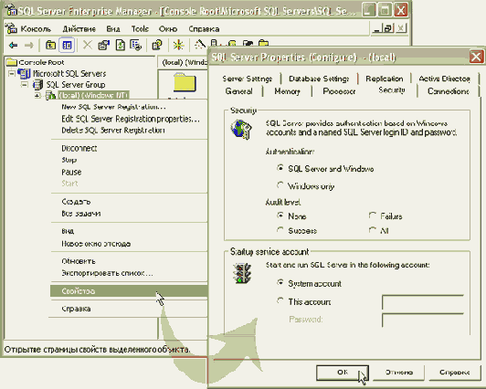This screenshot has width=486, height=389.
Task: Click the Отмена button
Action: pos(398,373)
